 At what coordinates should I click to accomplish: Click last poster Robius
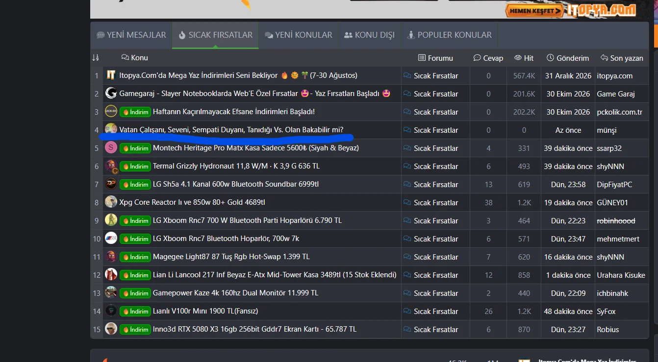coord(608,330)
